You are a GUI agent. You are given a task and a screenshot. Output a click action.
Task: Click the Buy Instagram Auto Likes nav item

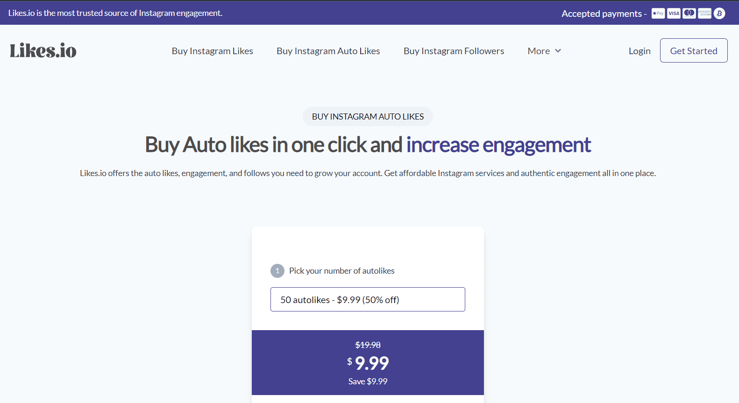click(x=328, y=50)
